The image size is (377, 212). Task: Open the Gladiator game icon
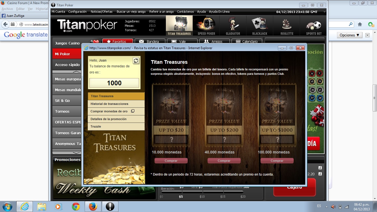coord(233,25)
